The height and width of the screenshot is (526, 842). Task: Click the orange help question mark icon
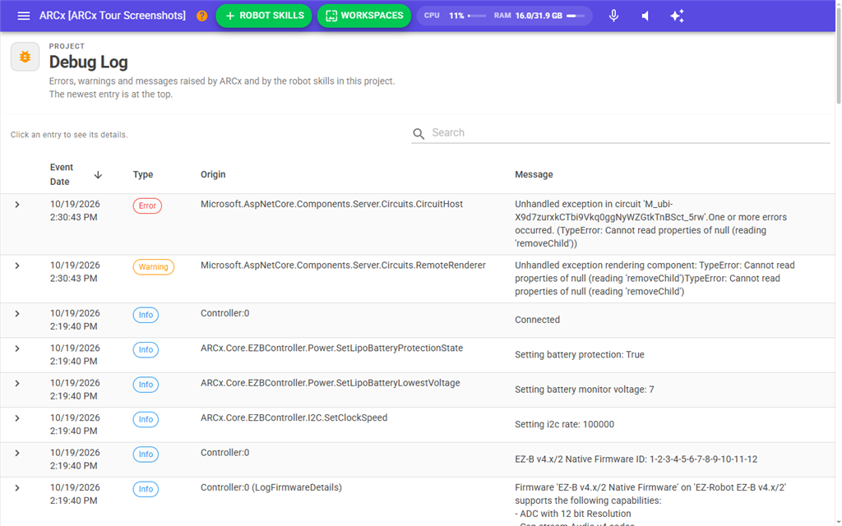(x=202, y=16)
